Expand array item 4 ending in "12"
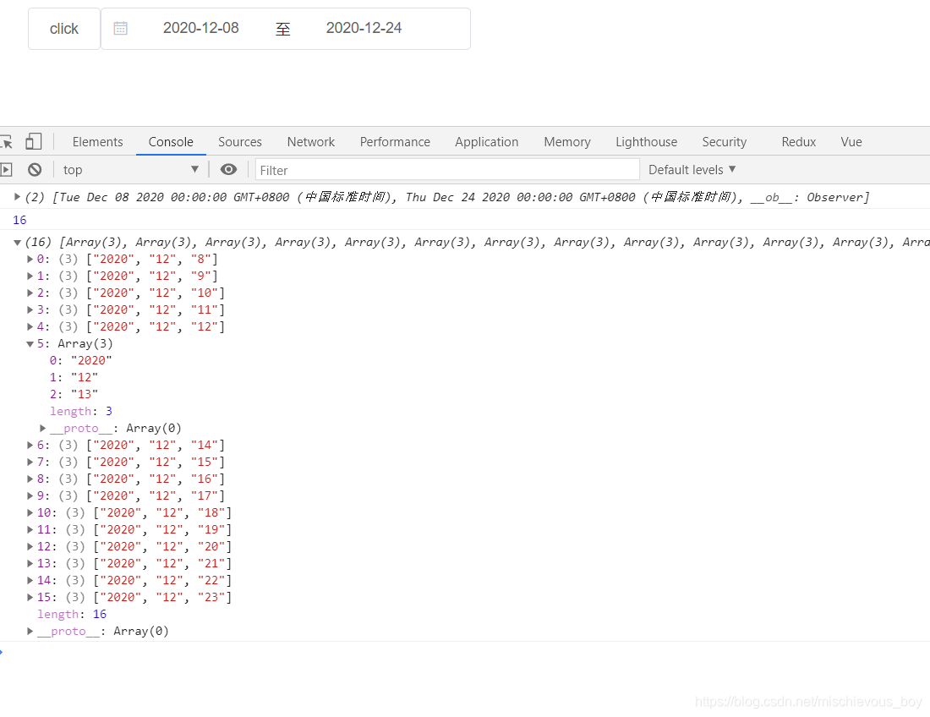Image resolution: width=930 pixels, height=717 pixels. [x=30, y=326]
